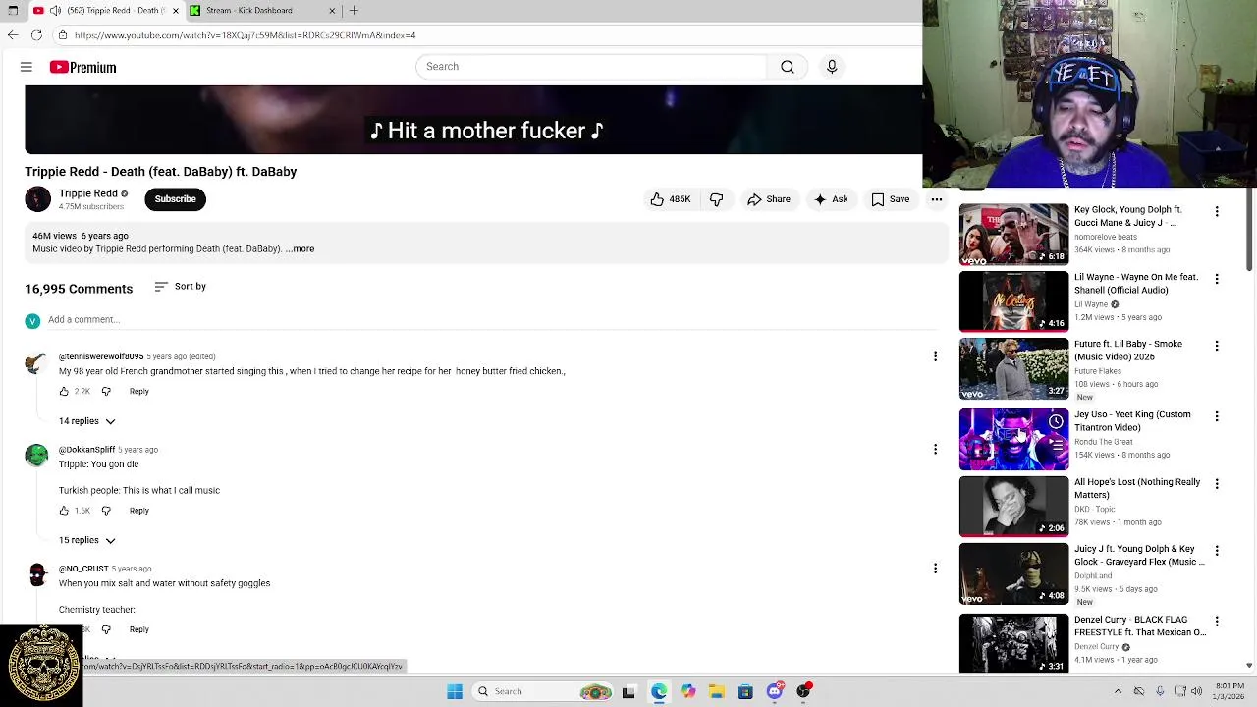Dislike the DokkanSpliff comment
1257x707 pixels.
[x=106, y=511]
